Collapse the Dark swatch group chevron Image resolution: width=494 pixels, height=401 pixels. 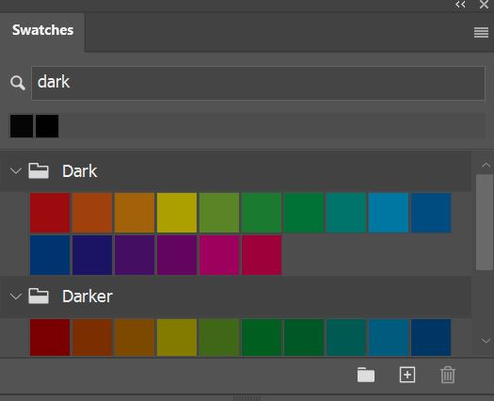click(x=15, y=171)
